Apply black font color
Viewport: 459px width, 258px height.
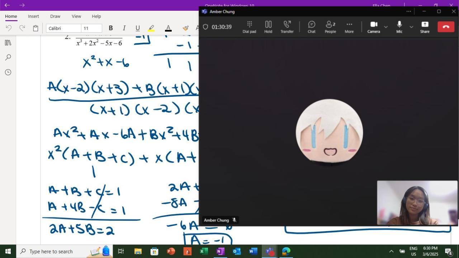click(168, 28)
